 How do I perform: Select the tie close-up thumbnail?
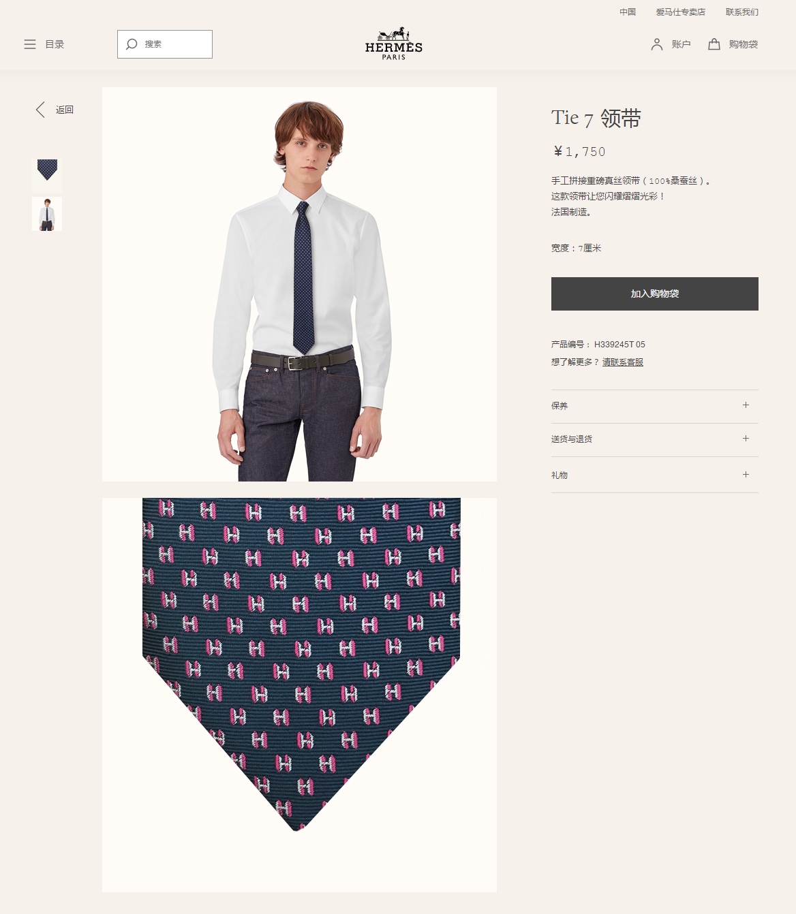point(47,174)
